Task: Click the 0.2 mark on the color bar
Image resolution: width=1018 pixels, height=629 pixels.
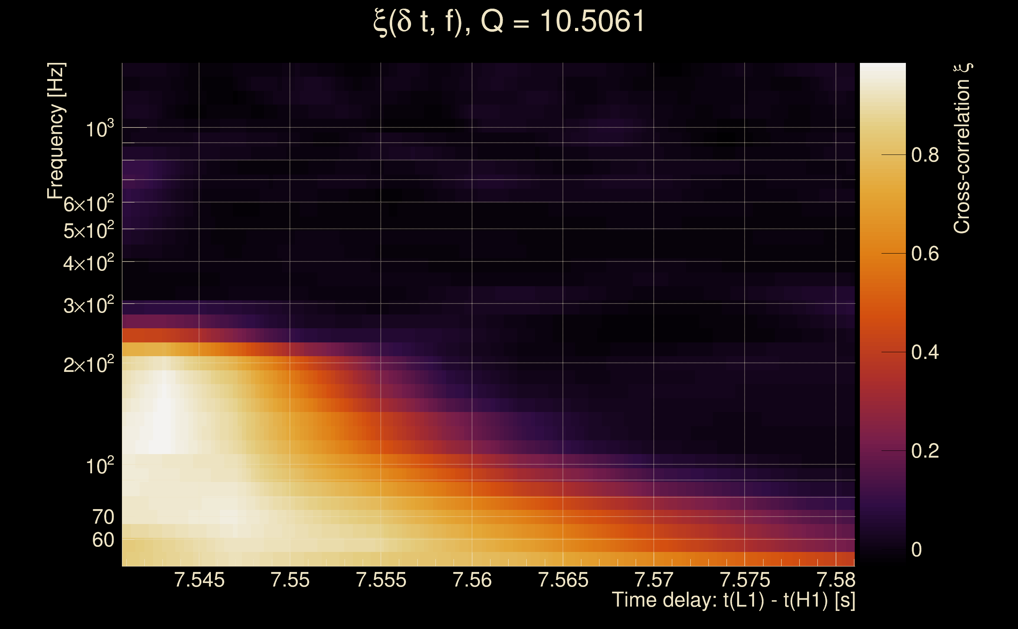Action: (x=925, y=451)
